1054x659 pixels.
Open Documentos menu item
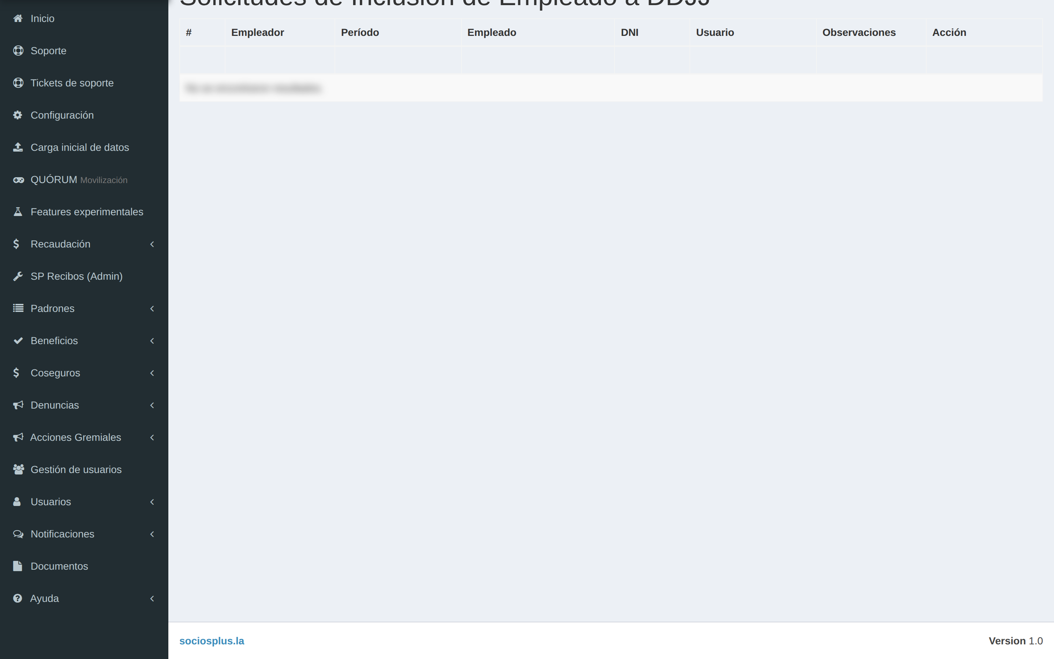(x=84, y=566)
